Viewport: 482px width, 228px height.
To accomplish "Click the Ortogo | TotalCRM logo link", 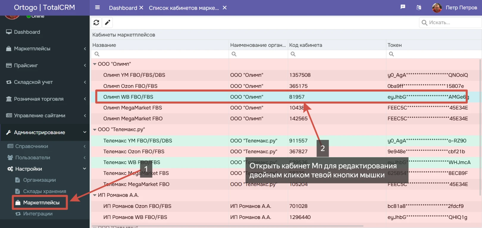I will [x=45, y=7].
